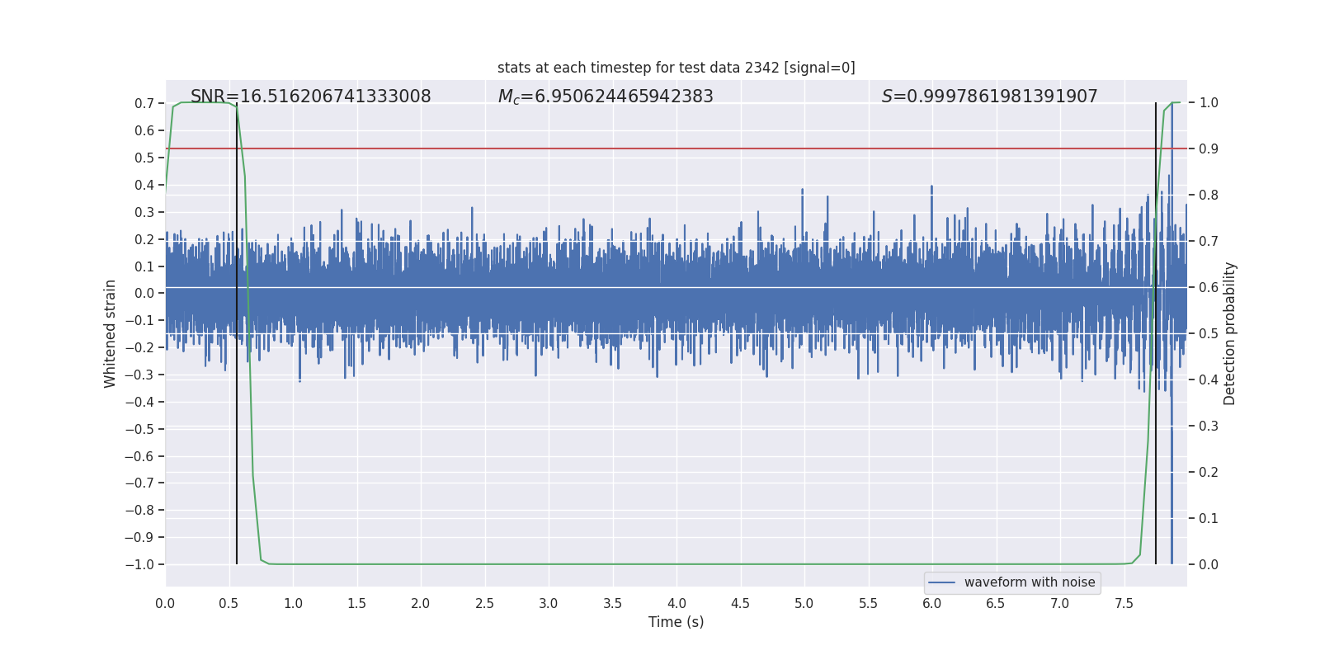Click the x-axis tick label 4.0
The image size is (1320, 660).
pyautogui.click(x=676, y=603)
